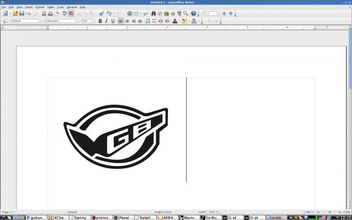Open Find & Replace binoculars
The image size is (352, 220).
pos(153,14)
